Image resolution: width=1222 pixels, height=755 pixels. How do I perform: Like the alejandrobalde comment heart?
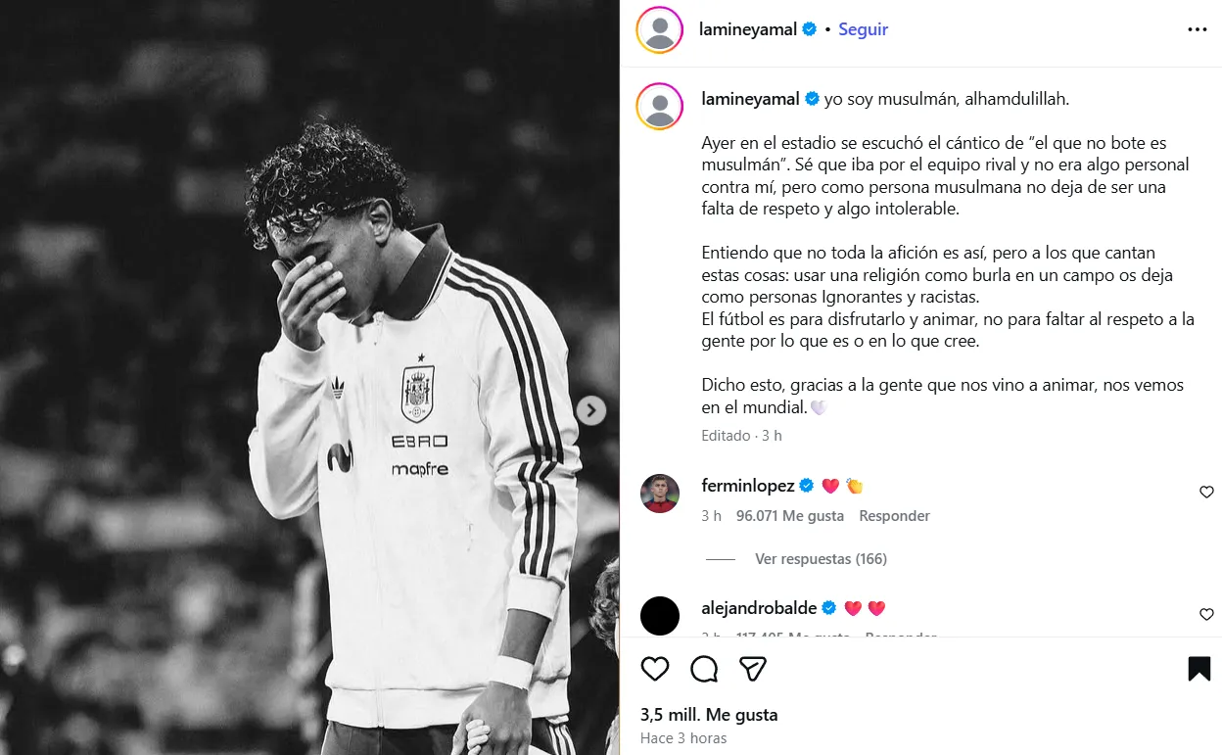tap(1206, 615)
